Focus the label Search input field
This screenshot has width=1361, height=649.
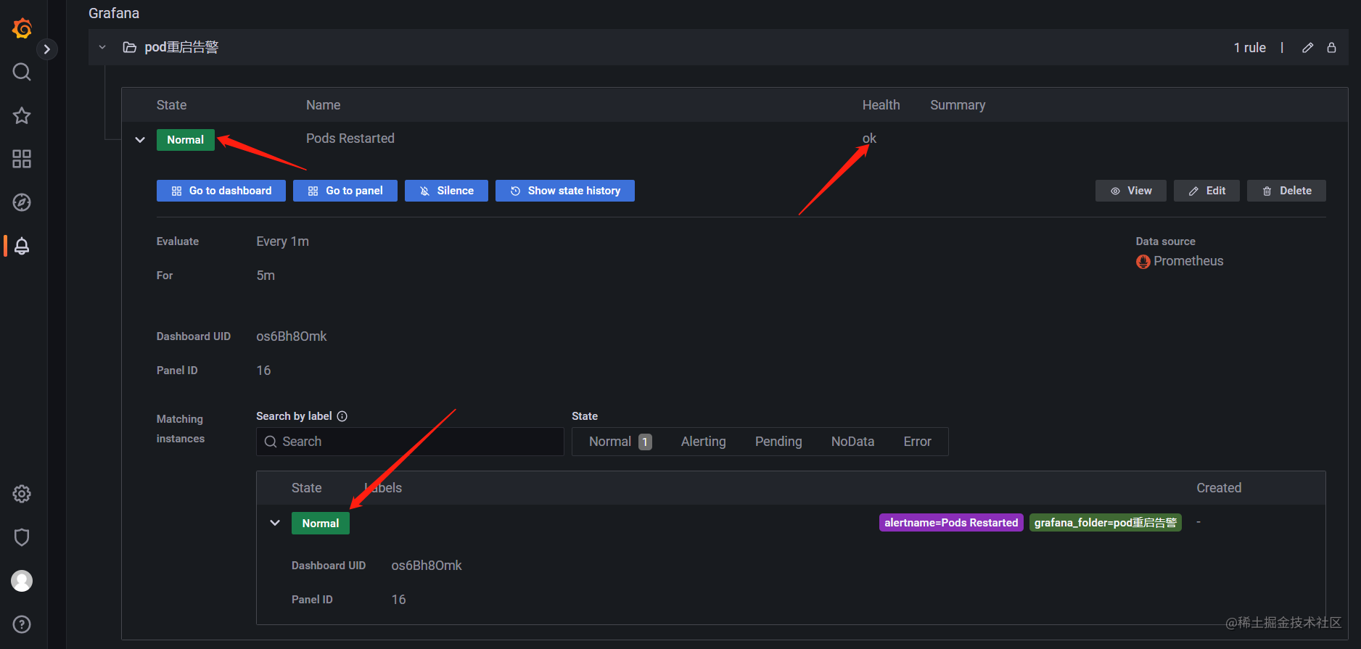[410, 442]
